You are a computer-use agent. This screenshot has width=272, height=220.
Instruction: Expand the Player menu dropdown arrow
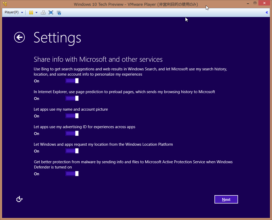pos(22,12)
